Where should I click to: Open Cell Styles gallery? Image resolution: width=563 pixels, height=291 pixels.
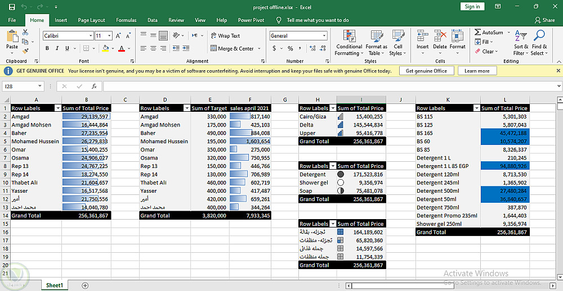click(398, 43)
